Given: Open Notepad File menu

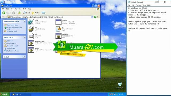Looking at the screenshot, I should tap(129, 5).
